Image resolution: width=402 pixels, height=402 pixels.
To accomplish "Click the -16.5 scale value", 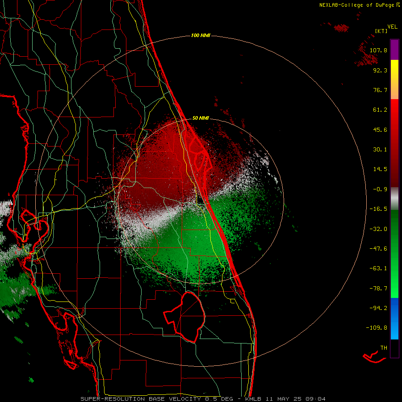I will [378, 209].
